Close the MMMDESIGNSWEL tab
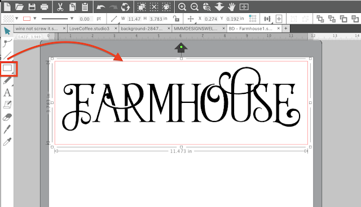This screenshot has height=207, width=361. click(x=223, y=29)
